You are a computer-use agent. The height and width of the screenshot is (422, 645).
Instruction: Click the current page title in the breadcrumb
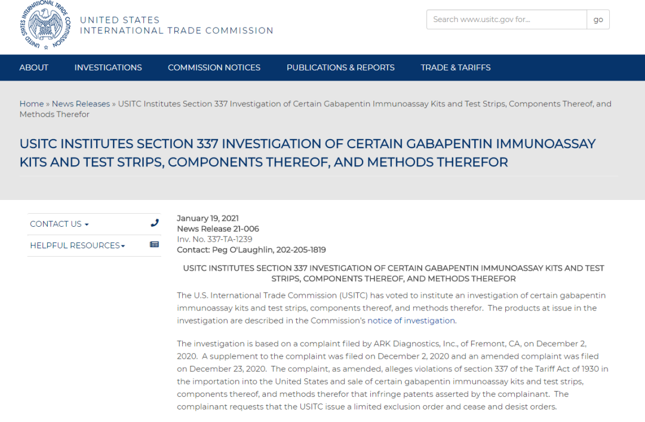point(364,104)
